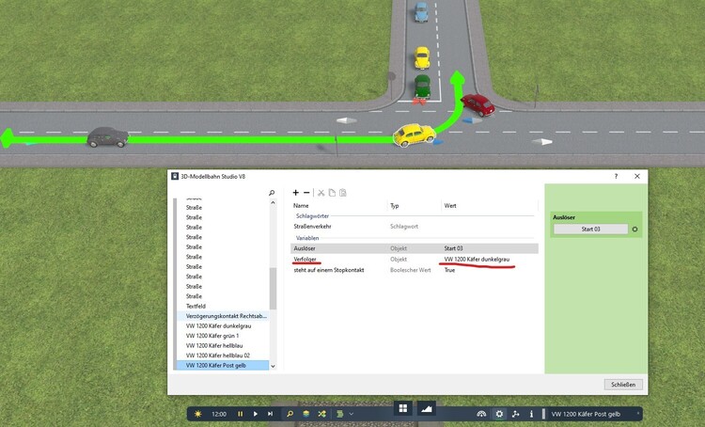The image size is (705, 427).
Task: Select VW 1200 Käfer dunkelgrau in the object list
Action: click(218, 325)
